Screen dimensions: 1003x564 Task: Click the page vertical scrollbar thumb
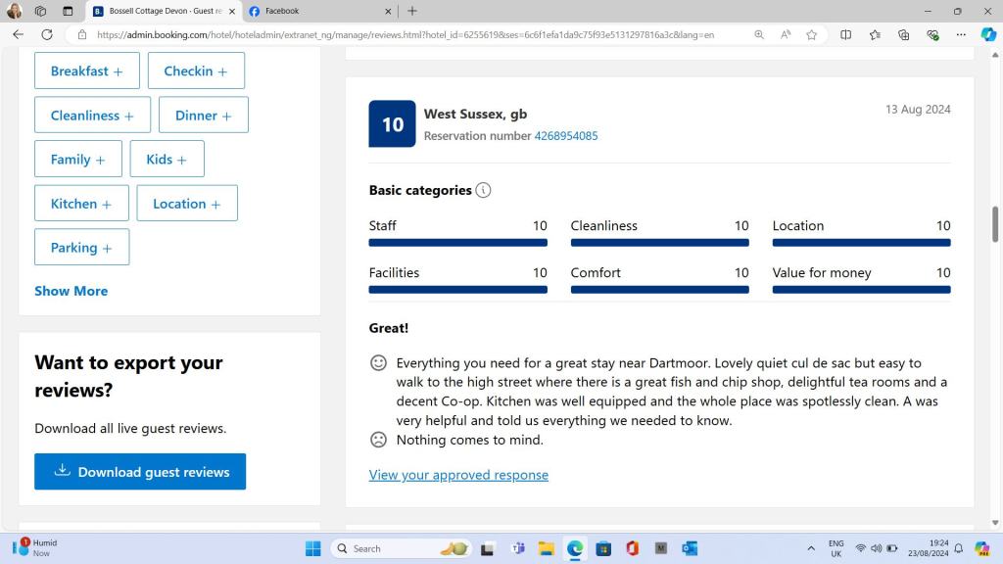click(x=996, y=223)
